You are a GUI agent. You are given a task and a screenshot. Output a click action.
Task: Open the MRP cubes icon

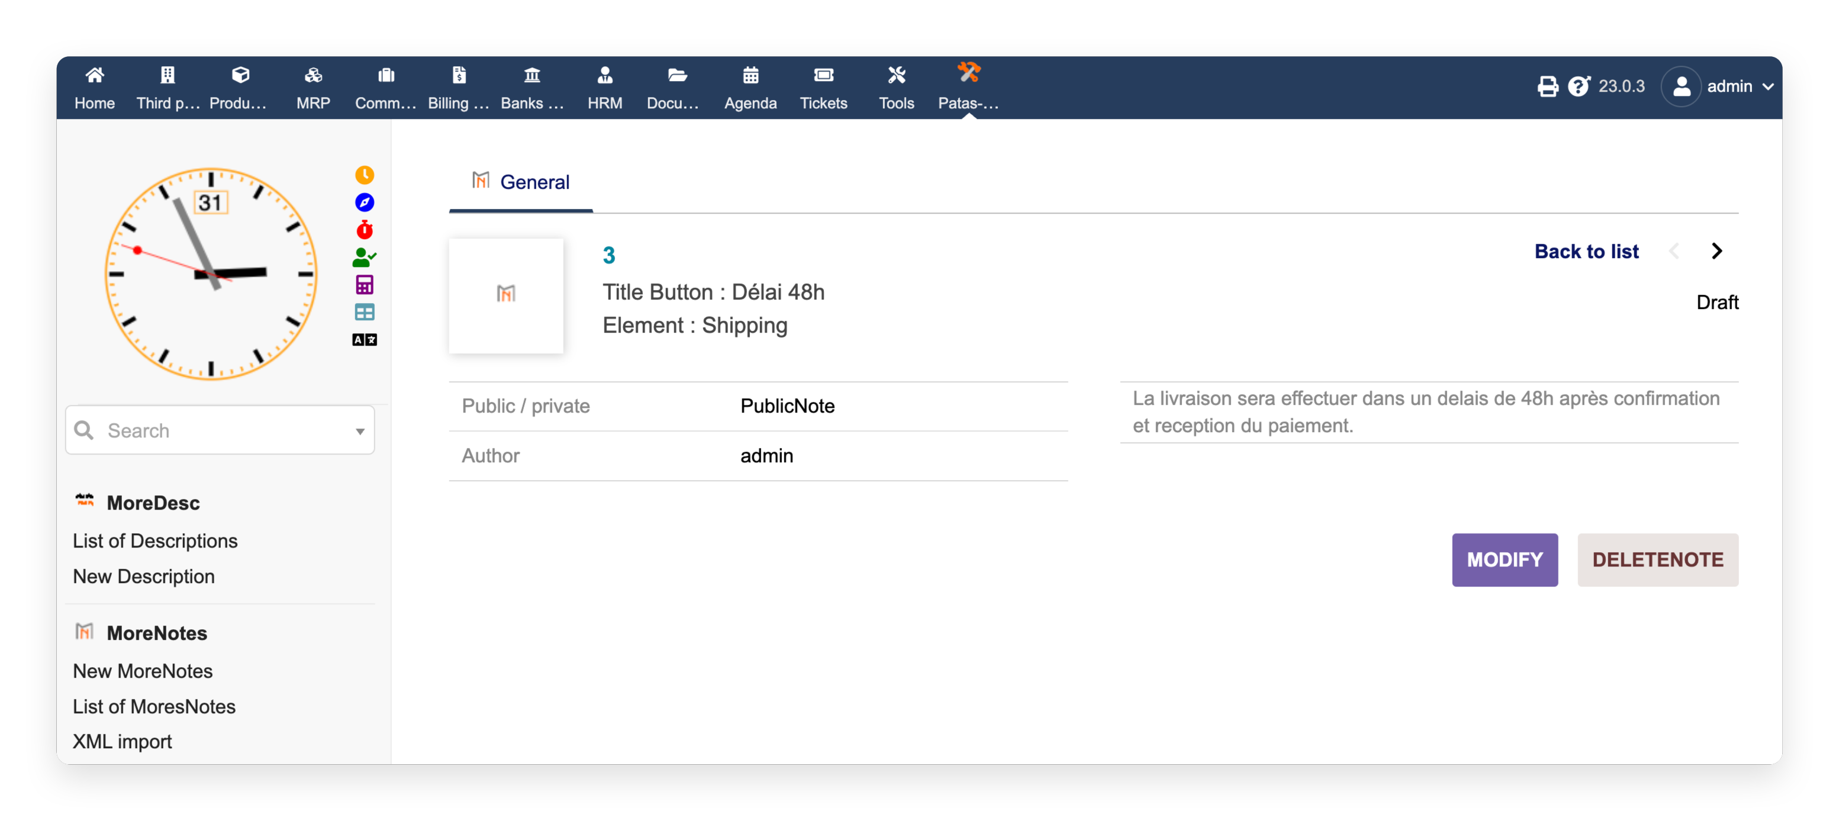tap(313, 75)
